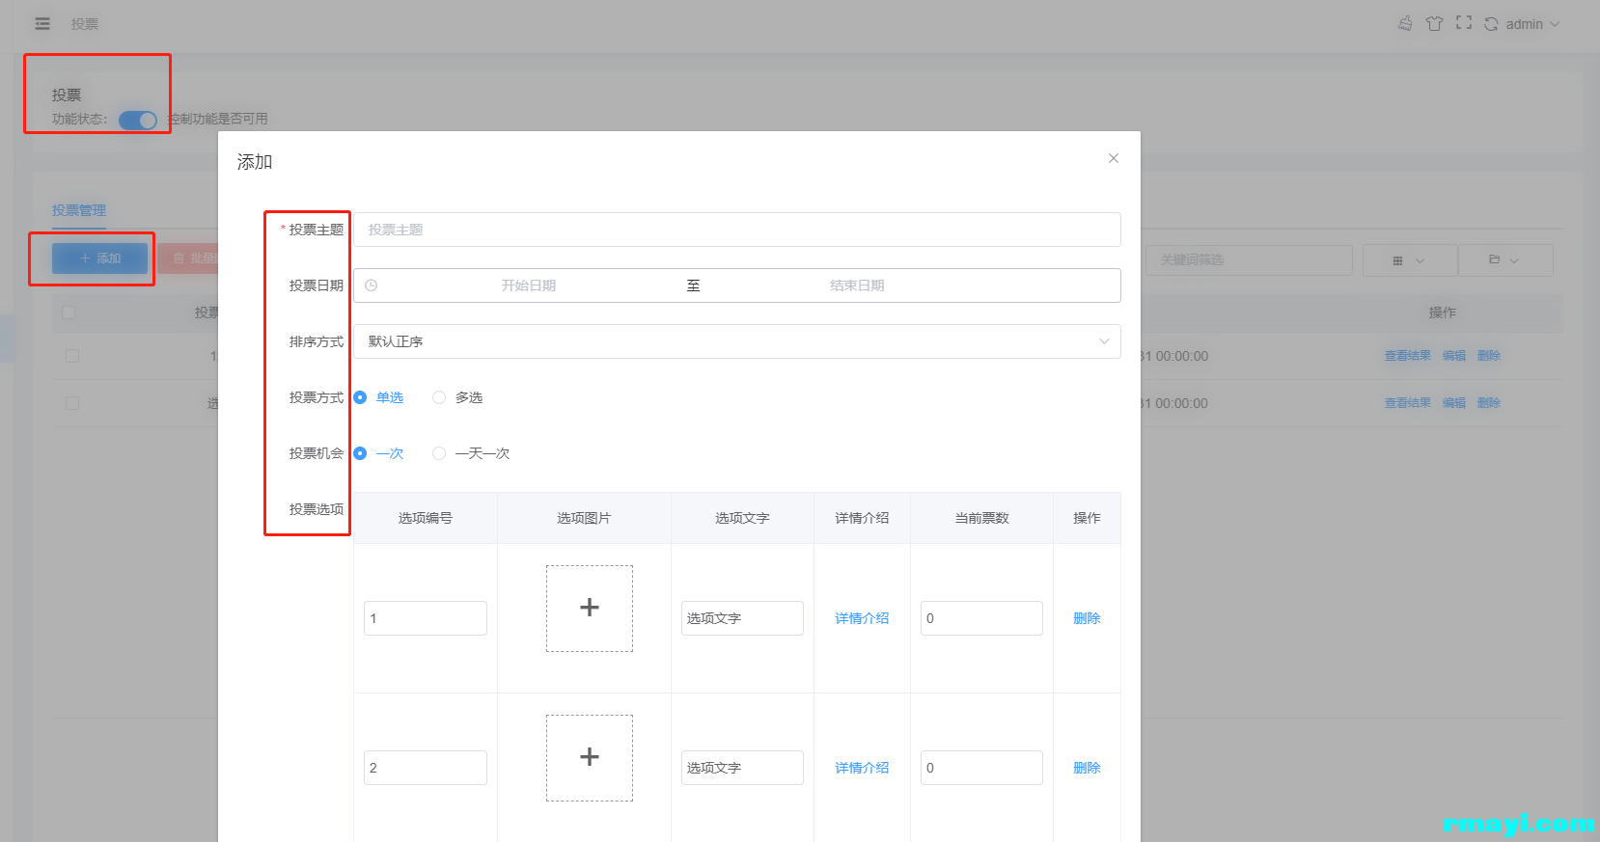This screenshot has height=842, width=1600.
Task: Edit 当前票数 field in option 1 row
Action: [981, 618]
